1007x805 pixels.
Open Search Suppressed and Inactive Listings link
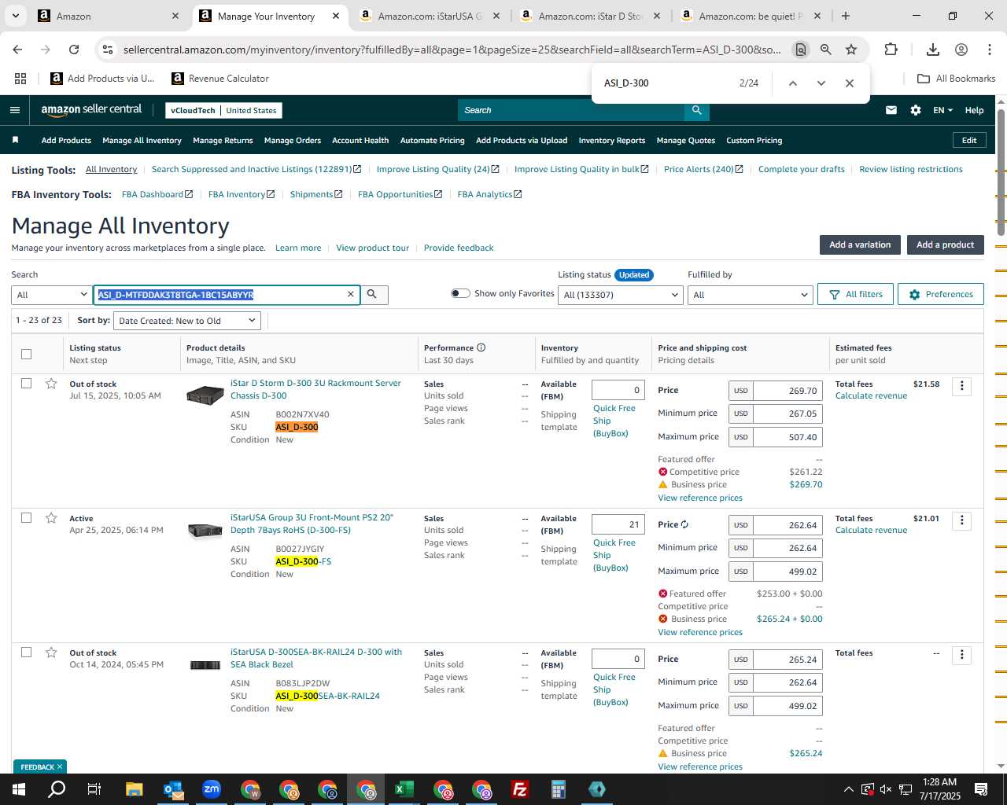pos(256,169)
